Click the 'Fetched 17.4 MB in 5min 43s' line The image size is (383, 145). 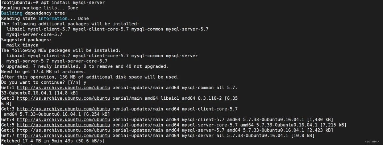click(x=53, y=141)
